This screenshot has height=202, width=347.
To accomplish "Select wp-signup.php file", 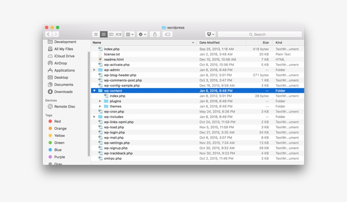I will [x=116, y=148].
